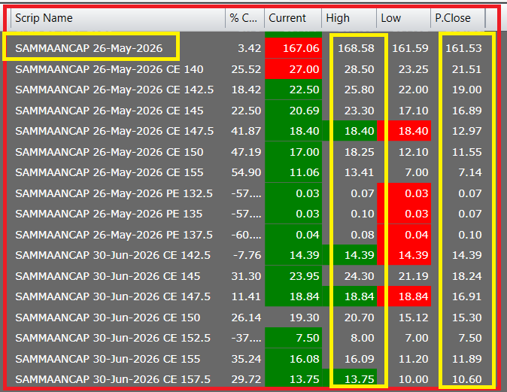Click the high value 20.70 cell
507x392 pixels.
[x=350, y=318]
